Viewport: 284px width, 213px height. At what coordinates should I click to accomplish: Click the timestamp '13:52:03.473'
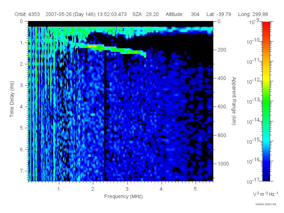click(x=112, y=14)
